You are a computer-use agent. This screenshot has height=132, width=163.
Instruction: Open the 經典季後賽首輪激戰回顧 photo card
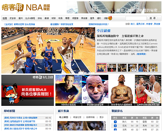click(148, 90)
